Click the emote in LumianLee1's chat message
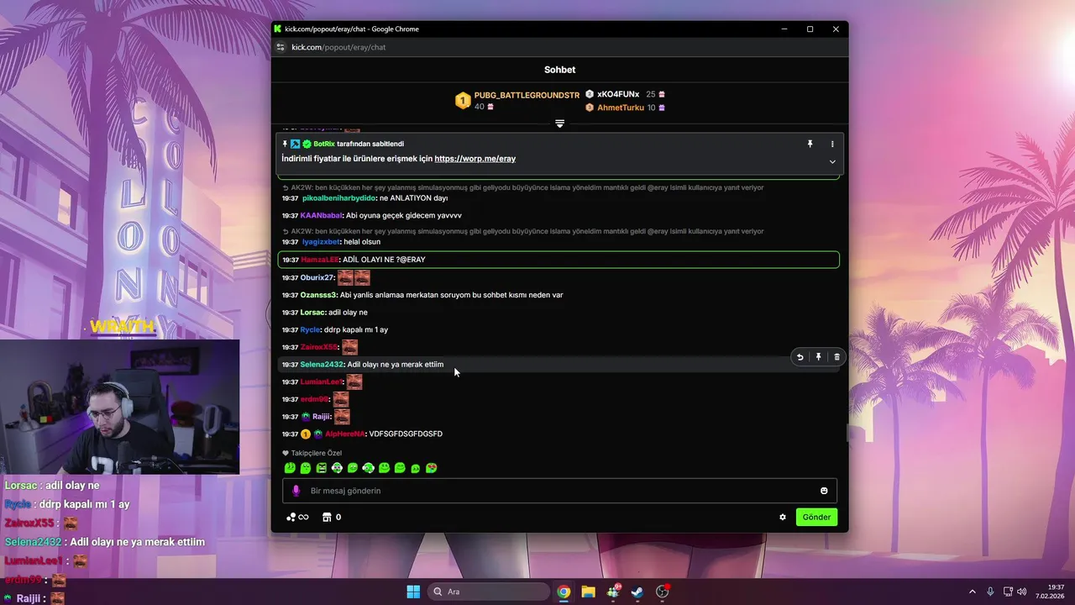The width and height of the screenshot is (1075, 605). point(354,382)
